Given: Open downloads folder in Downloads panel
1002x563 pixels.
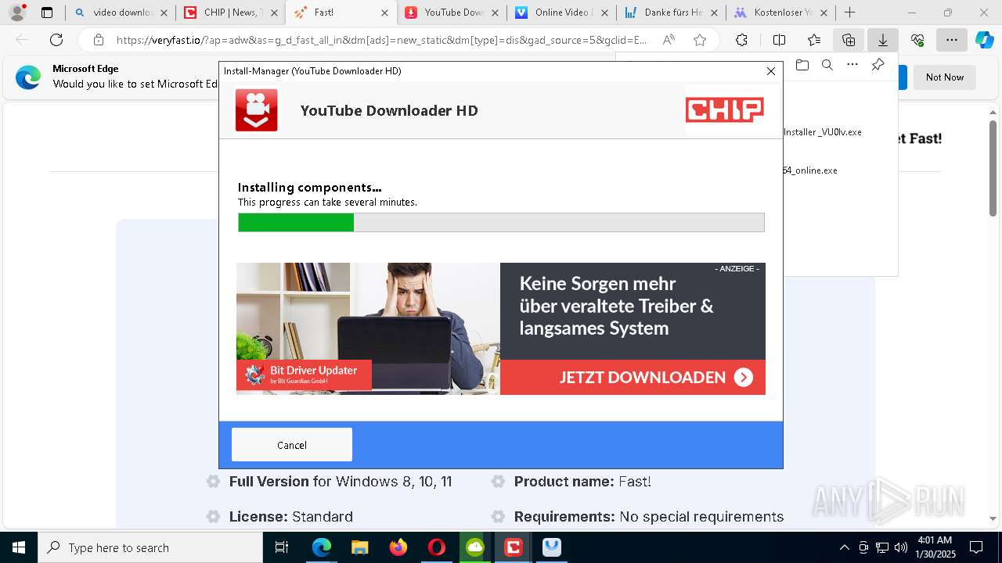Looking at the screenshot, I should 802,65.
